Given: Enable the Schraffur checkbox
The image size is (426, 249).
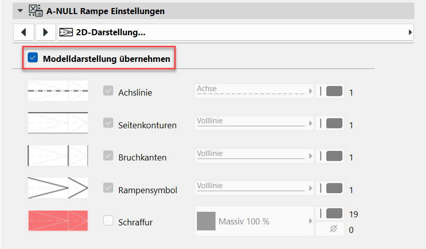Looking at the screenshot, I should [x=108, y=220].
